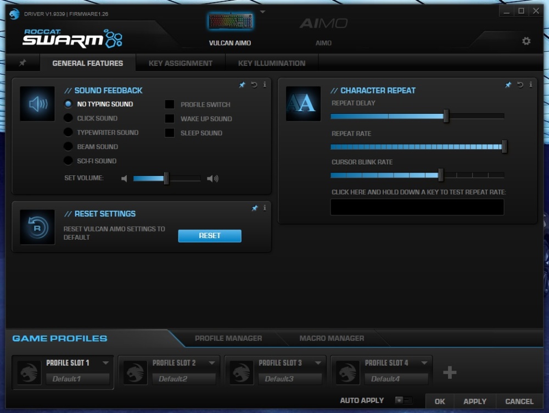Open device dropdown arrow beside keyboard thumbnail
The height and width of the screenshot is (413, 549).
(262, 12)
